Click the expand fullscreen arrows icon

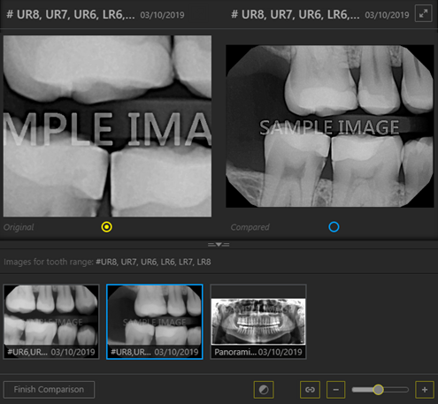tap(423, 13)
